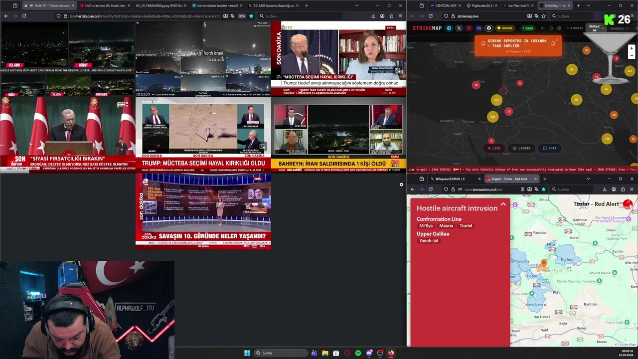This screenshot has height=359, width=638.
Task: Open reader view icon in Tzofar browser
Action: pos(522,189)
